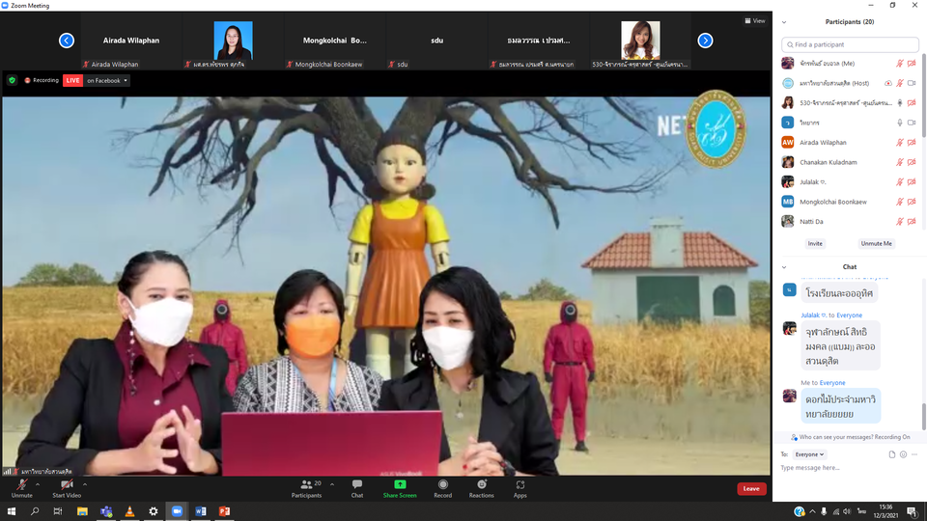
Task: Click recording indicator in Host participant row
Action: pos(888,83)
